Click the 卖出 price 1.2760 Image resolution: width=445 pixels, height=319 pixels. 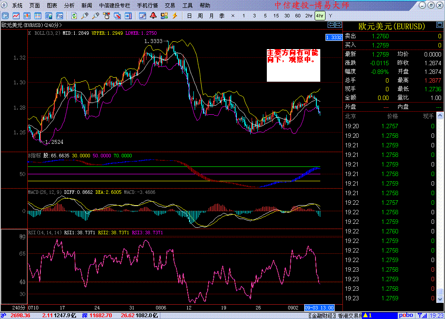(x=380, y=36)
